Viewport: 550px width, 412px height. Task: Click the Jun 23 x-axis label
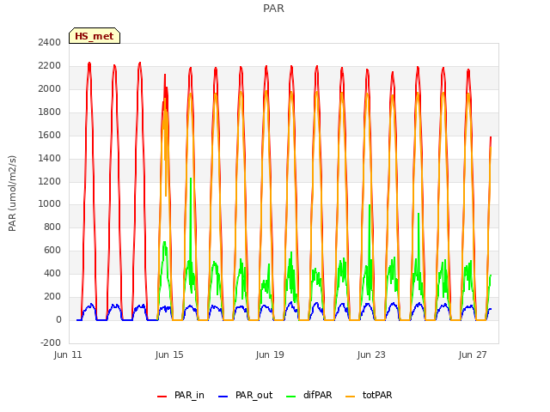[x=371, y=354]
